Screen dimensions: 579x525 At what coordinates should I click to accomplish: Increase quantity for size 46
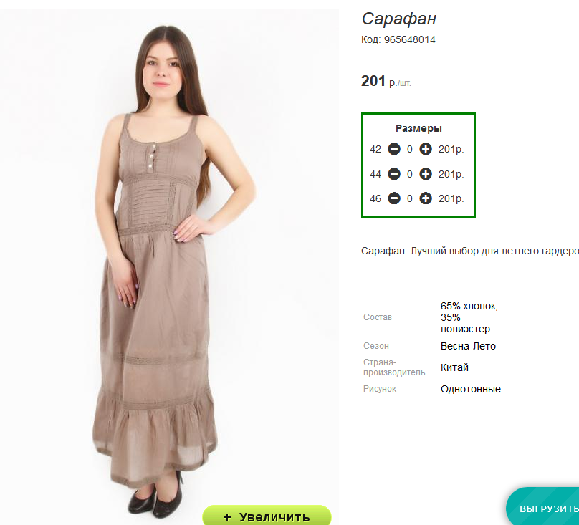(426, 198)
